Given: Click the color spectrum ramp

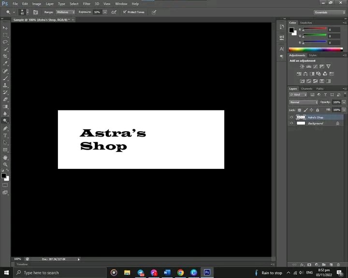Looking at the screenshot, I should (x=316, y=49).
